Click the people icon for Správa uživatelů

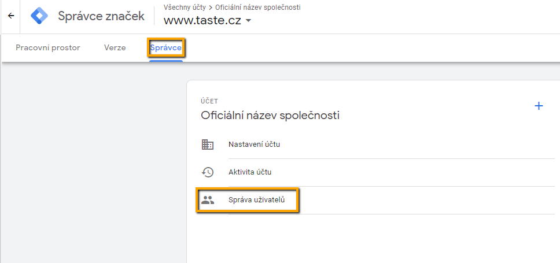[208, 200]
